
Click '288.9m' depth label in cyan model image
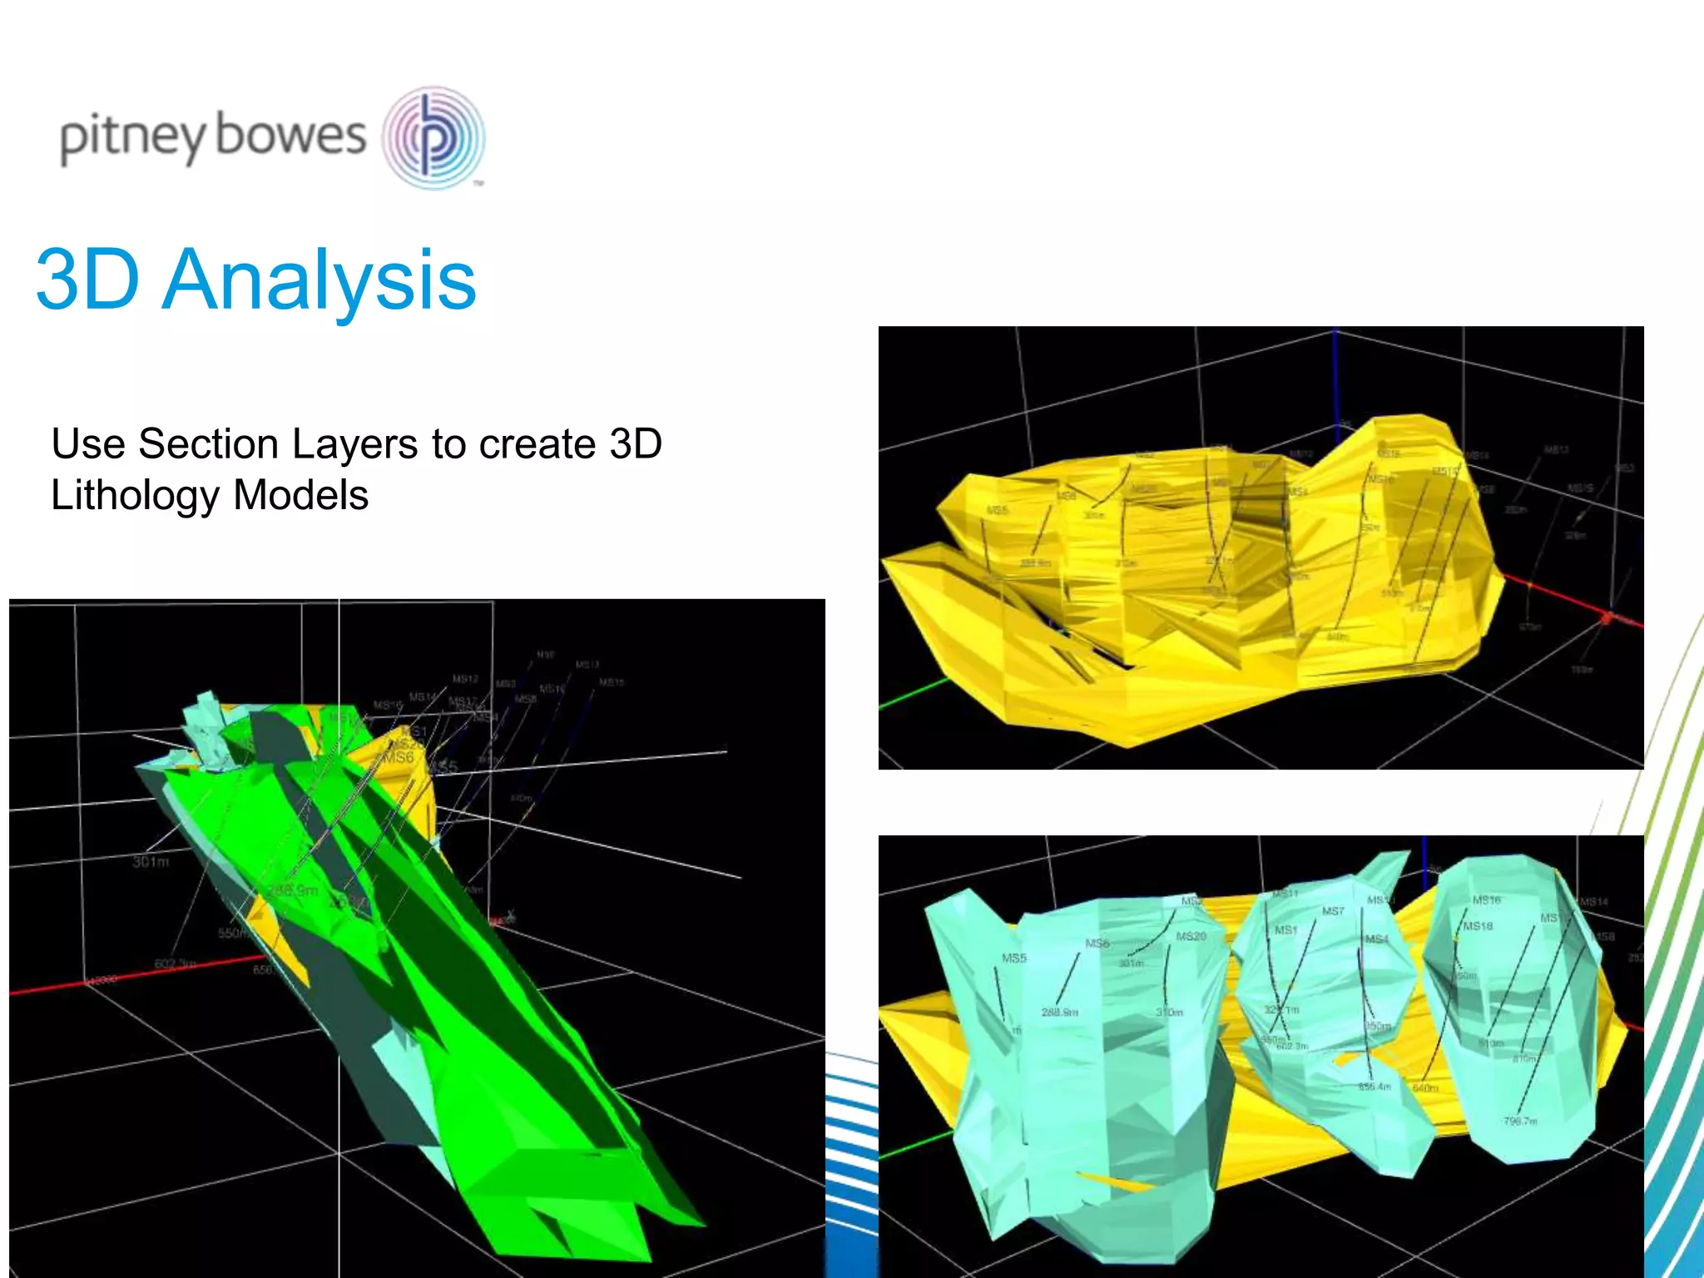pos(1059,1013)
